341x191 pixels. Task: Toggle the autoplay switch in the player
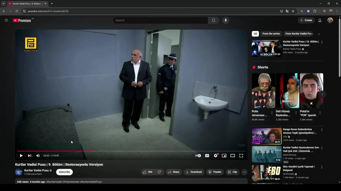point(198,156)
